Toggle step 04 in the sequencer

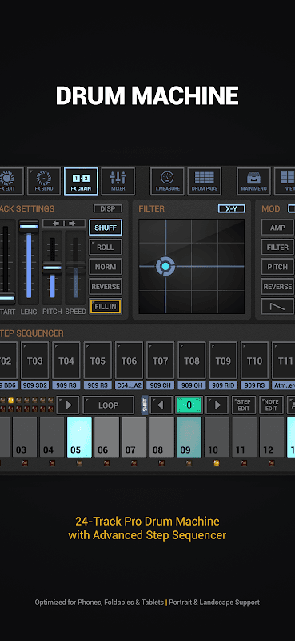click(x=52, y=437)
